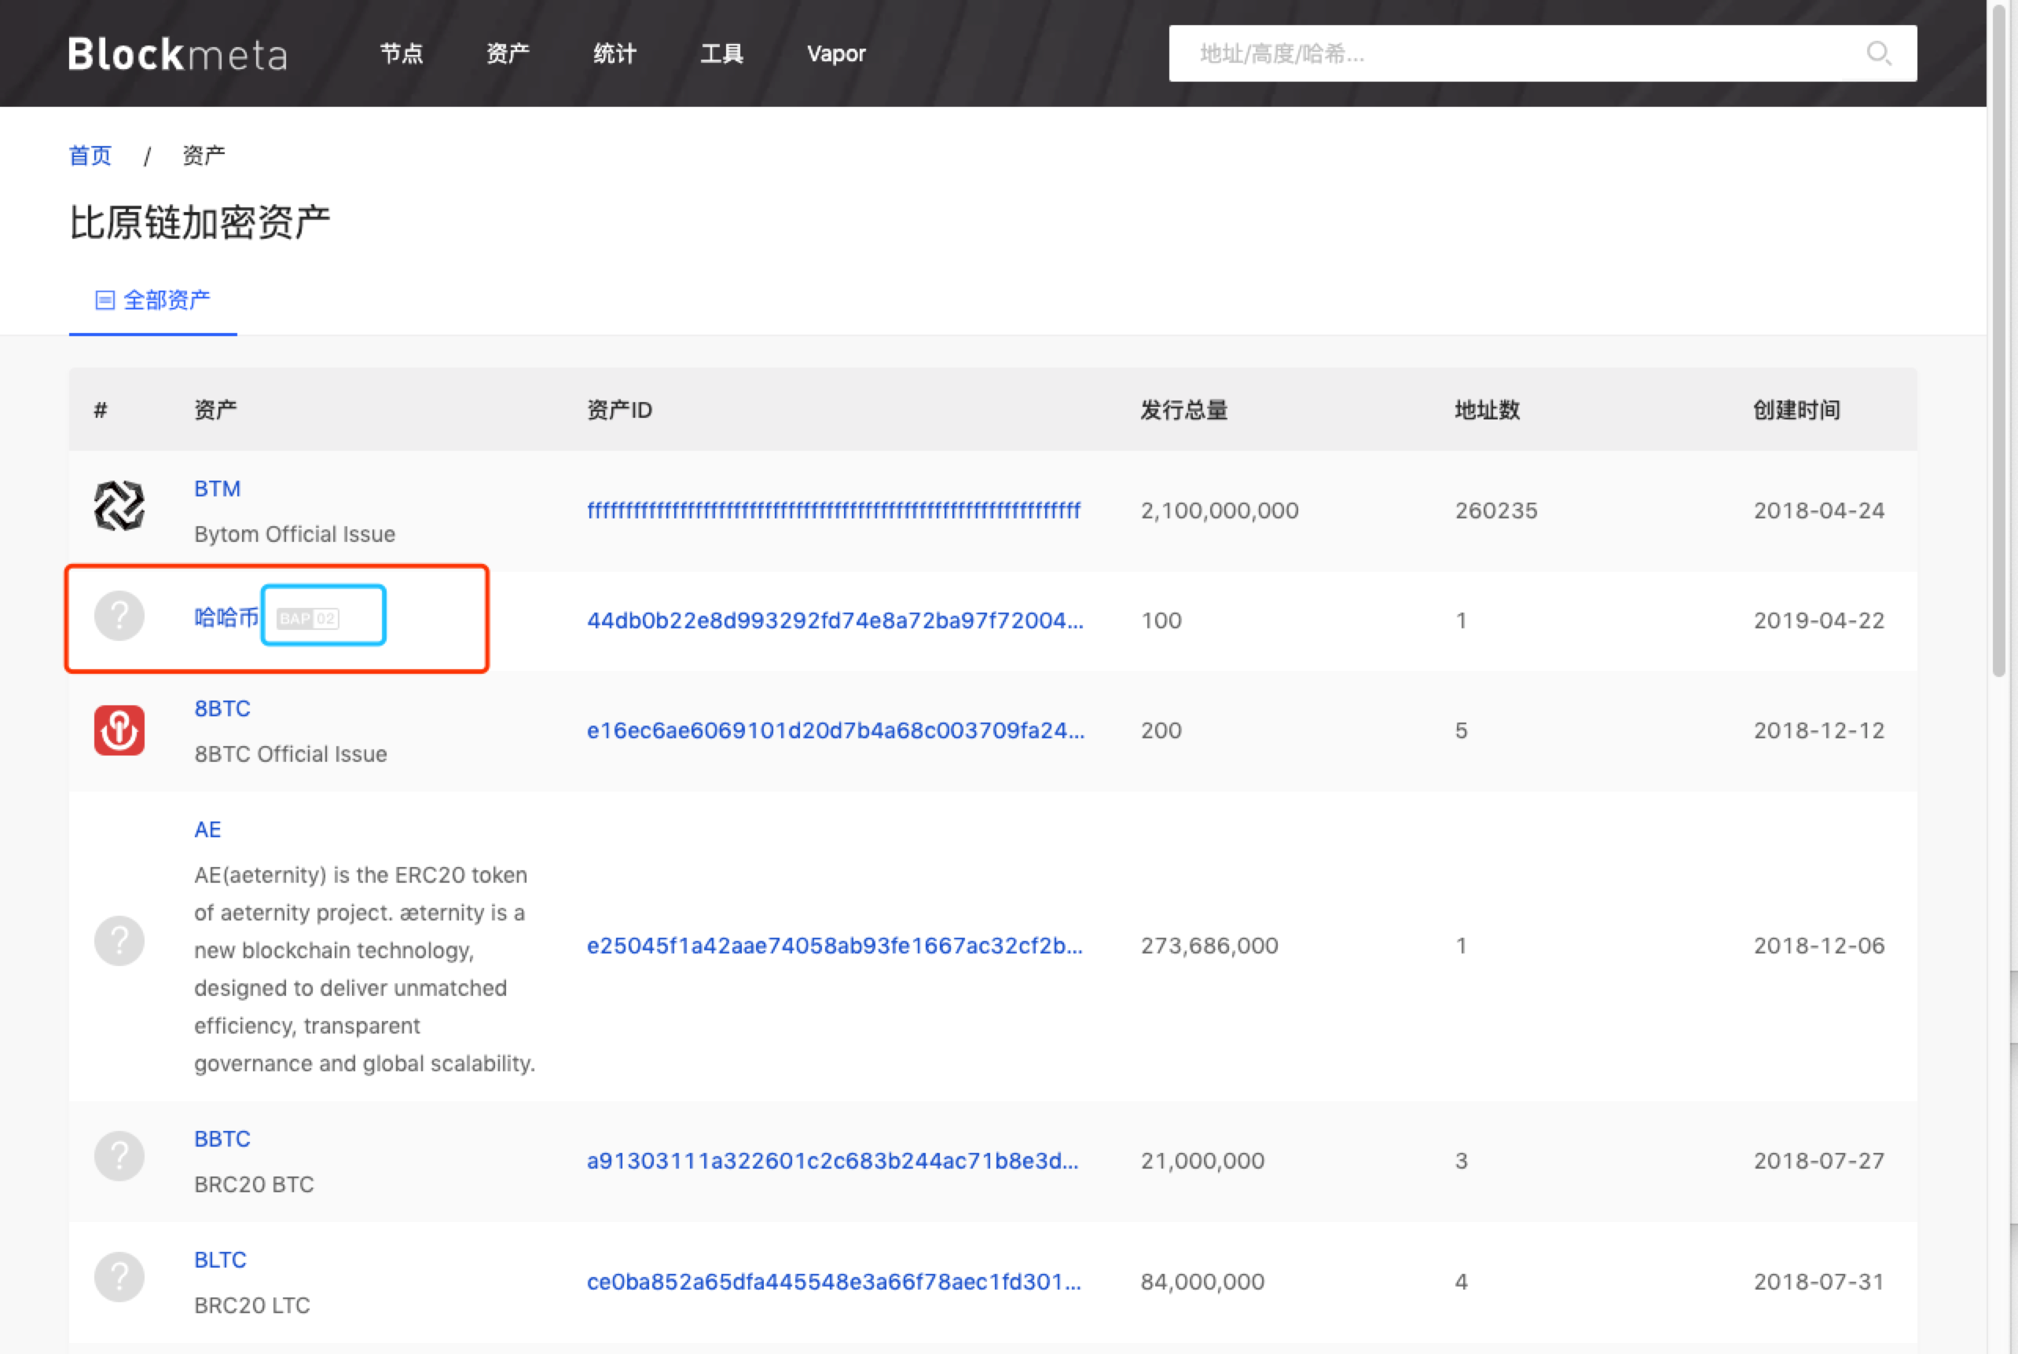
Task: Go to the Vapor section
Action: 835,53
